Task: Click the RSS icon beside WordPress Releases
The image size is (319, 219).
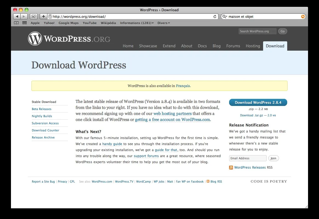Action: pyautogui.click(x=231, y=168)
